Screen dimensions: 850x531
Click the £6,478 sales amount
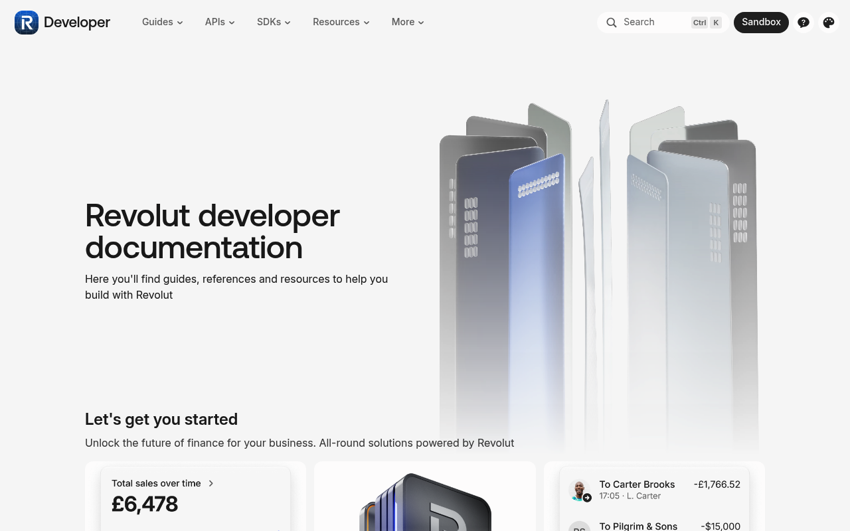pyautogui.click(x=145, y=504)
